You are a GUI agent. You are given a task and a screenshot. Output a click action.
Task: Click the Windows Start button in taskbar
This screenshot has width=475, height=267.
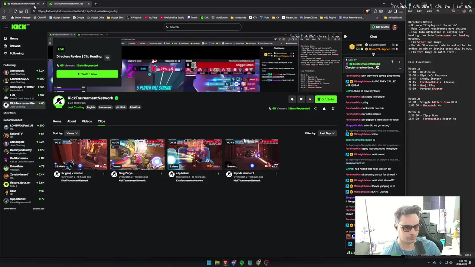click(209, 263)
